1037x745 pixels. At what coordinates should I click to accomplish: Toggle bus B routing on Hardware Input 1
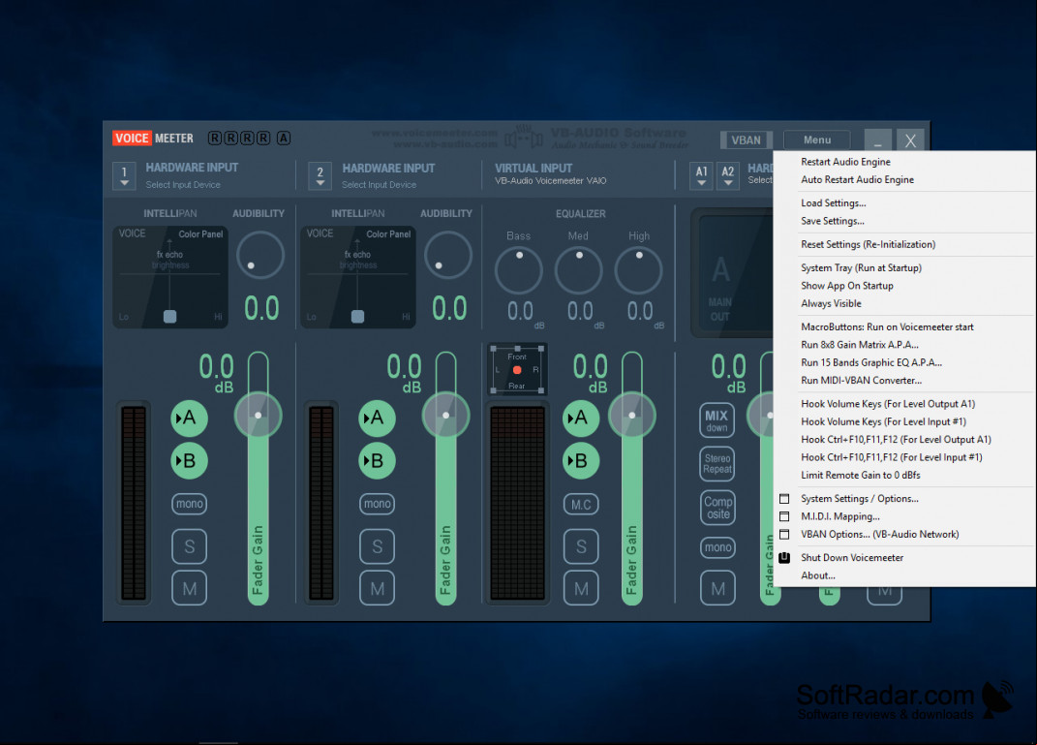pyautogui.click(x=189, y=460)
